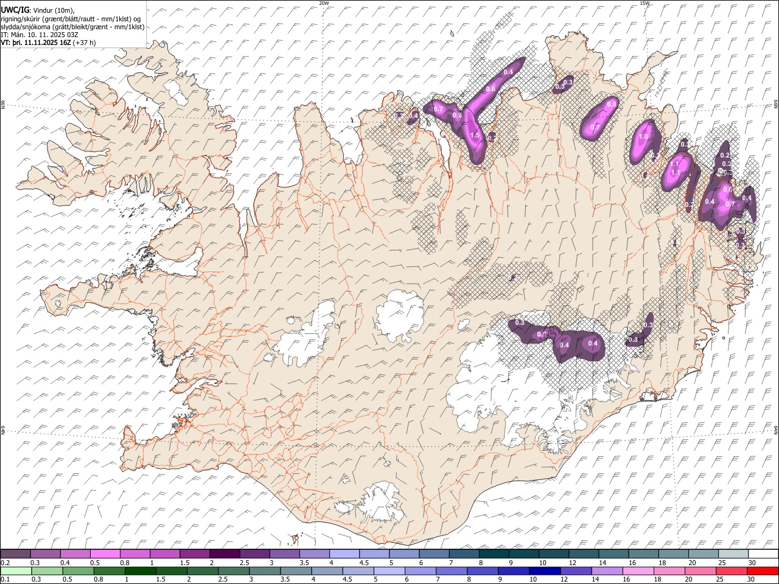Click the "rigning/skúrir" legend description line

pos(72,19)
